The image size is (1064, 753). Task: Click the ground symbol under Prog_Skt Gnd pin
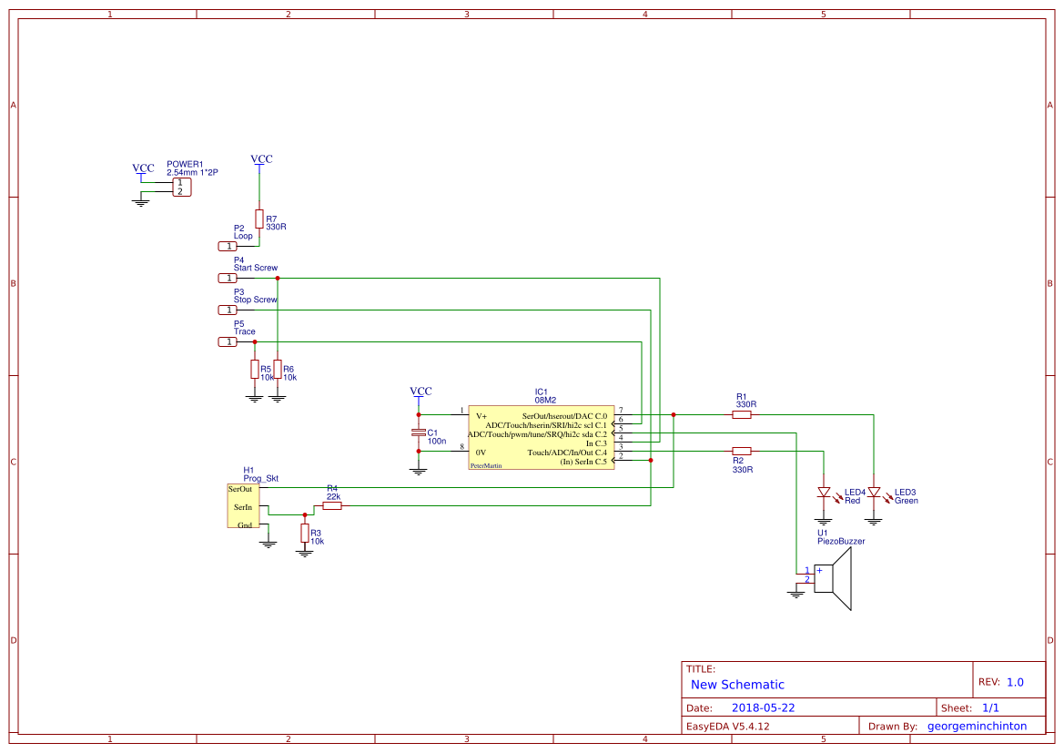click(x=269, y=544)
